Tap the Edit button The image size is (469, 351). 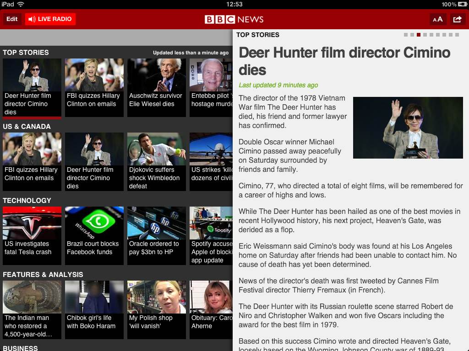click(x=12, y=19)
